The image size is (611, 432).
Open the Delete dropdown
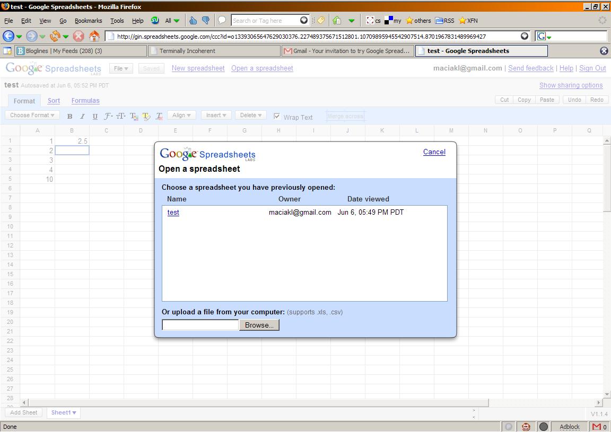click(251, 116)
